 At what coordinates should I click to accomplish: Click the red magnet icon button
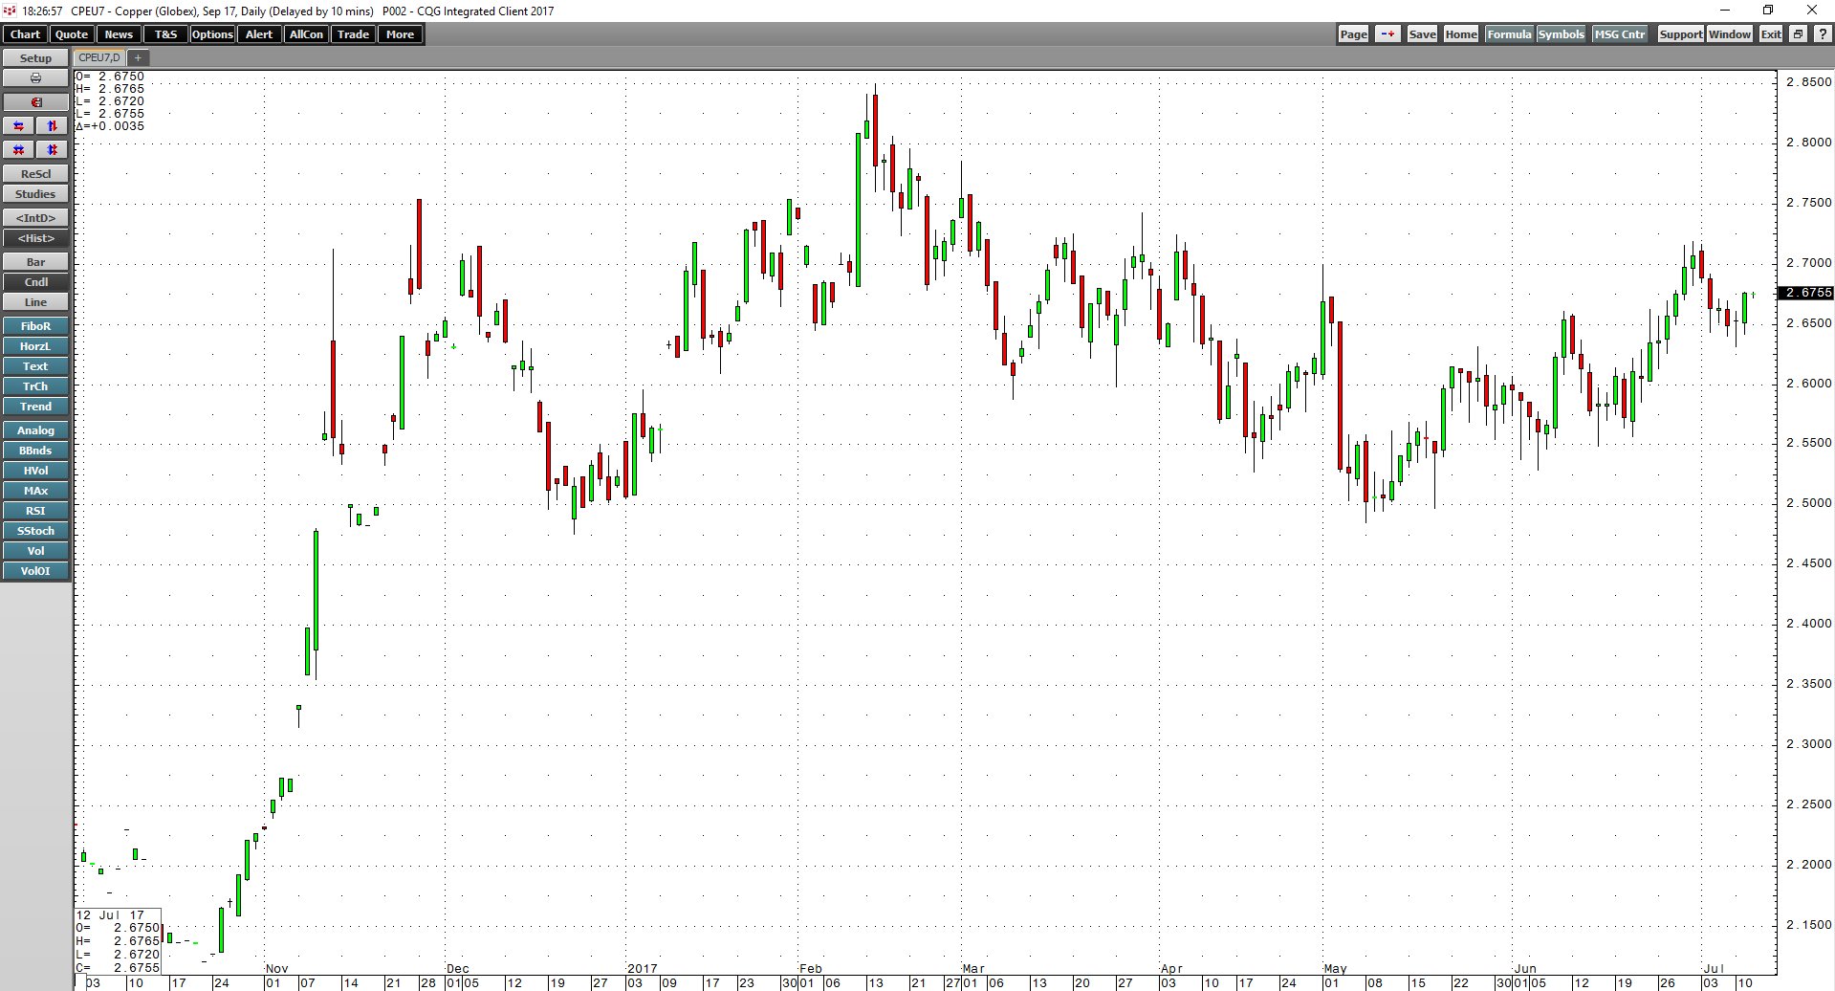(x=35, y=102)
